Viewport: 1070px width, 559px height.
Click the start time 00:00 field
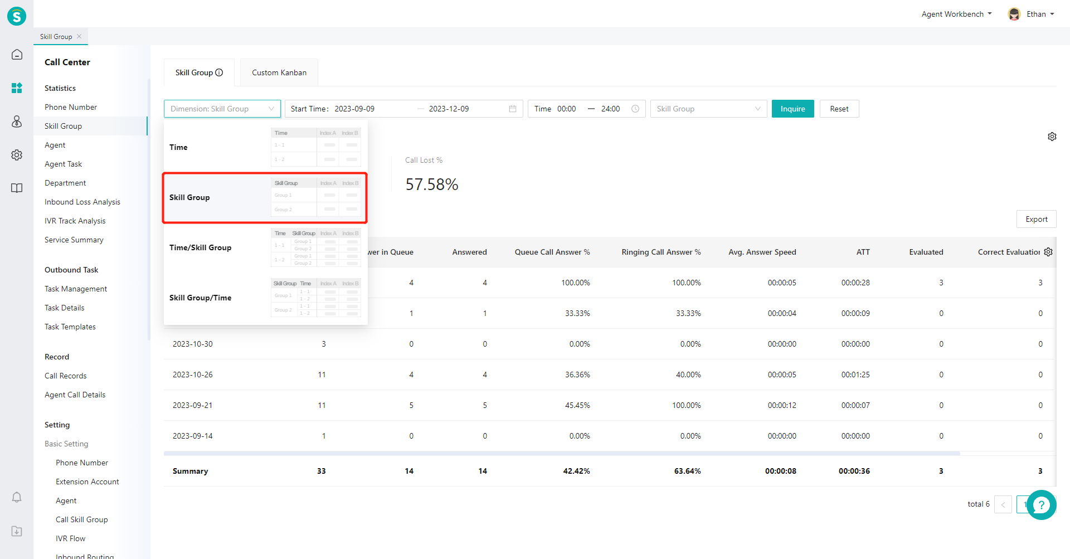pyautogui.click(x=567, y=109)
